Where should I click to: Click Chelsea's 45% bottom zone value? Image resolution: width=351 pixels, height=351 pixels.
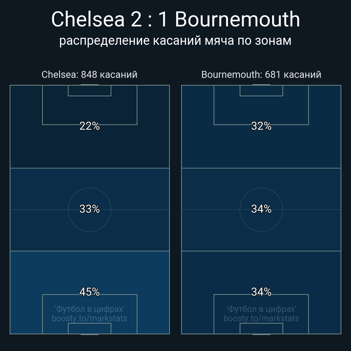90,292
